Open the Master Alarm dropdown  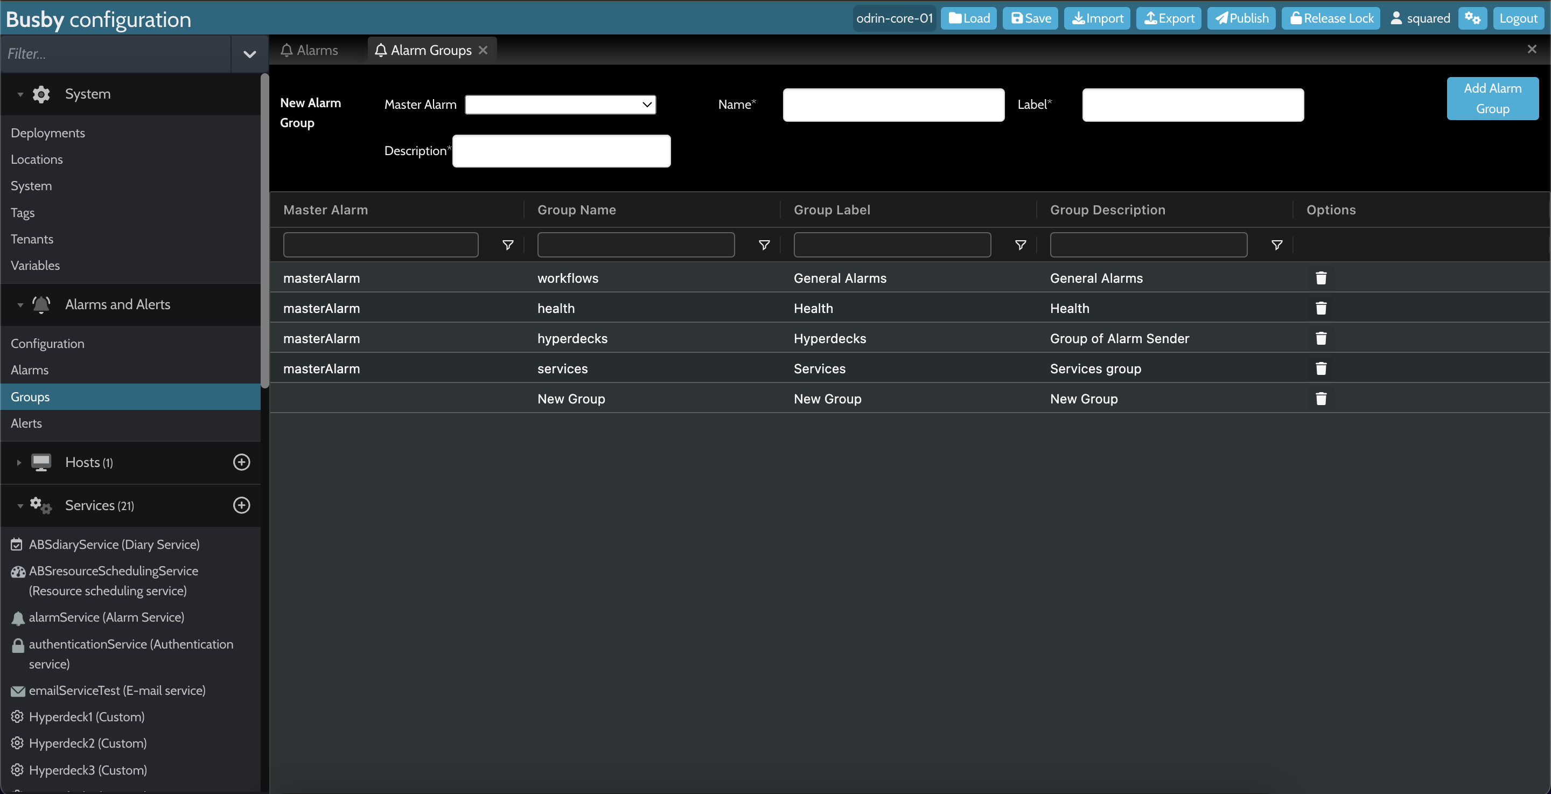561,104
